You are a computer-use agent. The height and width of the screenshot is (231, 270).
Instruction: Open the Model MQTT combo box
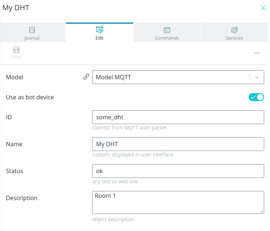point(178,77)
